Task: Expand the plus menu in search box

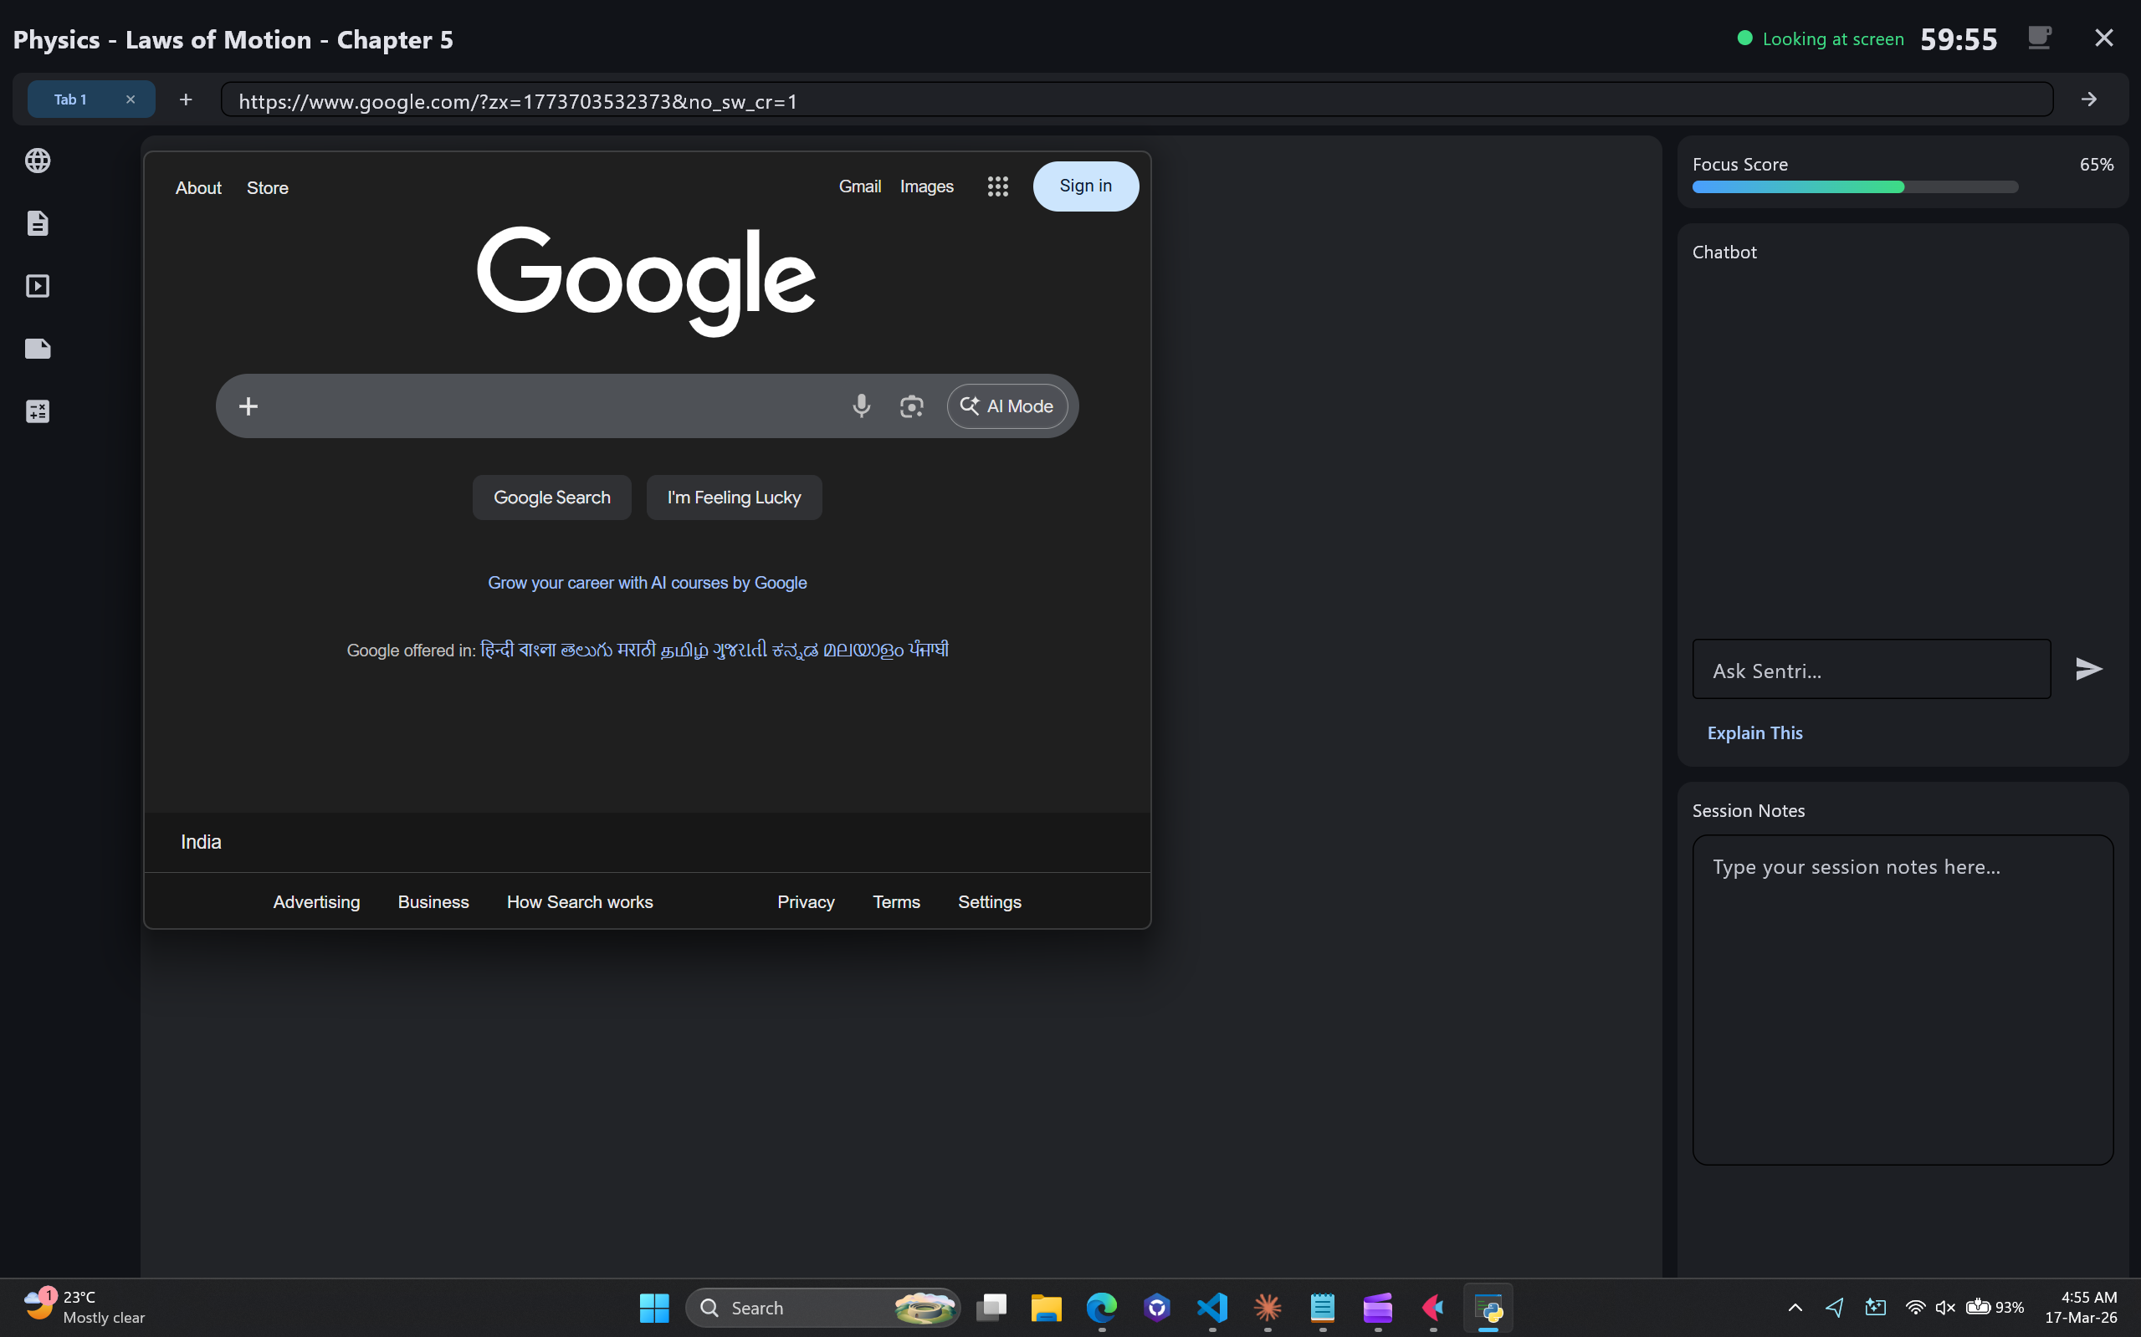Action: [248, 406]
